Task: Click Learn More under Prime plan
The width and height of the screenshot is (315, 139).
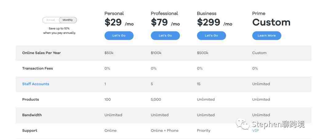Action: coord(267,36)
